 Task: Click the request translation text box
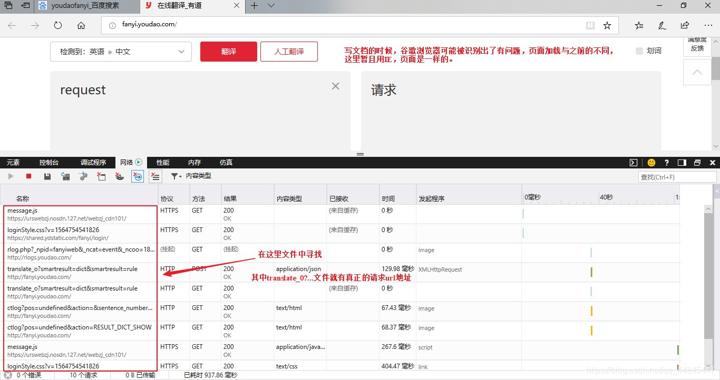coord(200,111)
